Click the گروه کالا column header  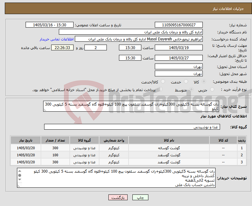click(84, 140)
